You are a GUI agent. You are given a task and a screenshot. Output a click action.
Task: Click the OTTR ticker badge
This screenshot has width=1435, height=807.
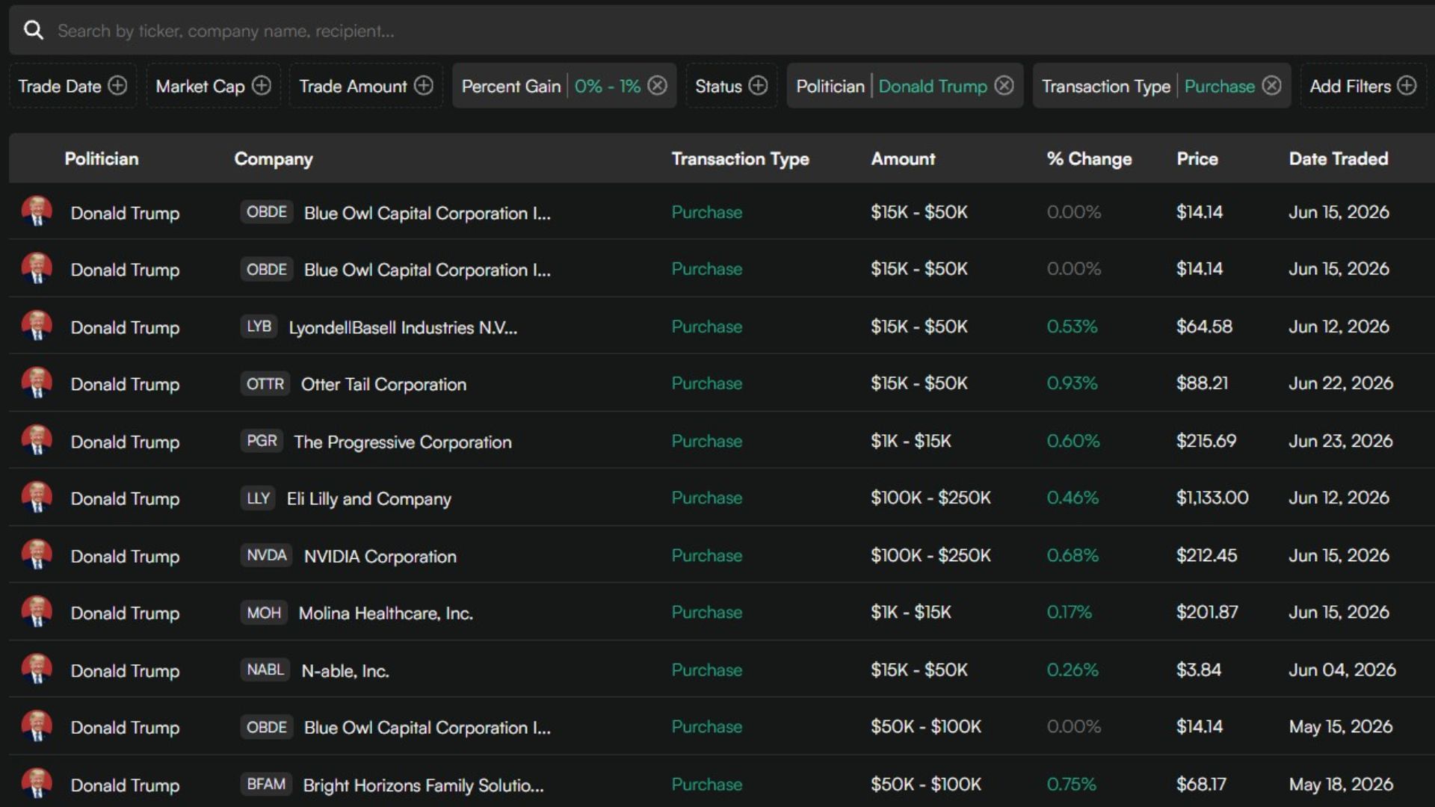pos(265,384)
